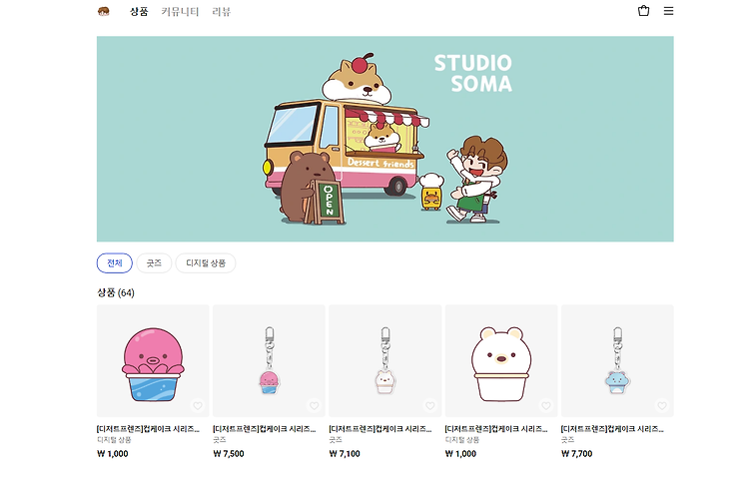This screenshot has width=749, height=481.
Task: Toggle heart on the ₩7,100 keyring
Action: tap(429, 405)
